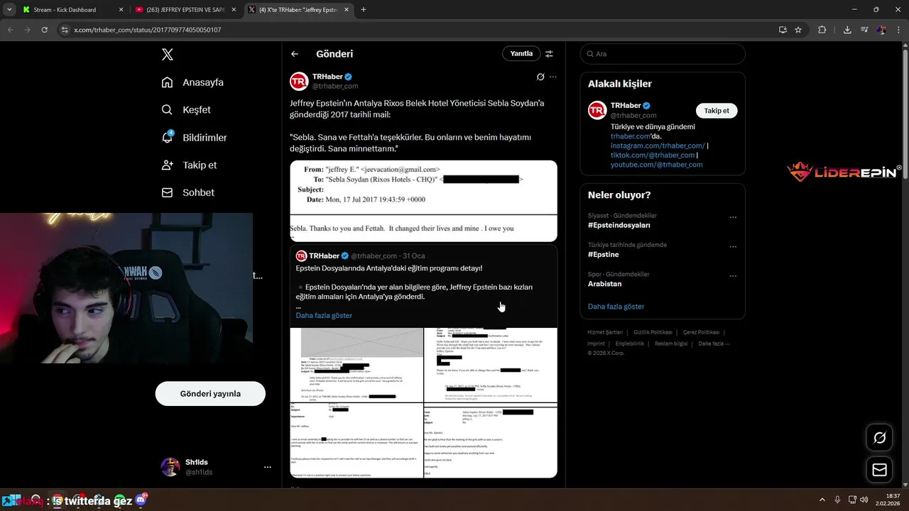Viewport: 909px width, 511px height.
Task: Open the Epstein email image attachment
Action: (423, 202)
